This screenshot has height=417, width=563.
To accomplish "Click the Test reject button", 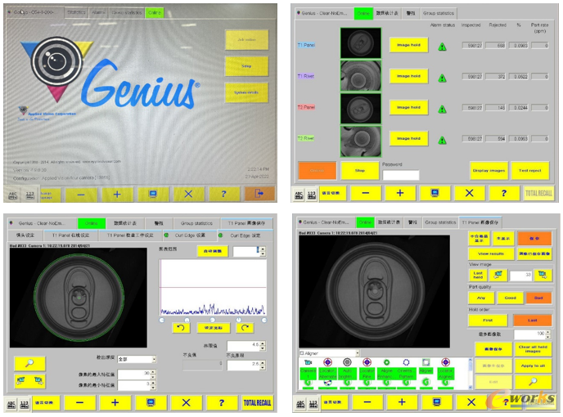I will pyautogui.click(x=529, y=170).
